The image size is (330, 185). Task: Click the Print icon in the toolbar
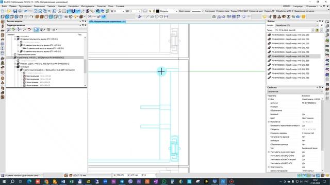click(x=20, y=11)
